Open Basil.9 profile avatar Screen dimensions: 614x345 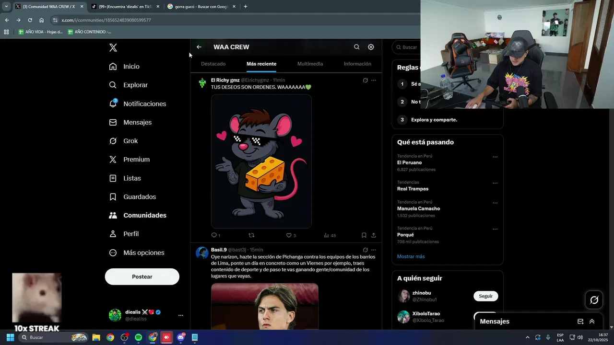[x=202, y=253]
